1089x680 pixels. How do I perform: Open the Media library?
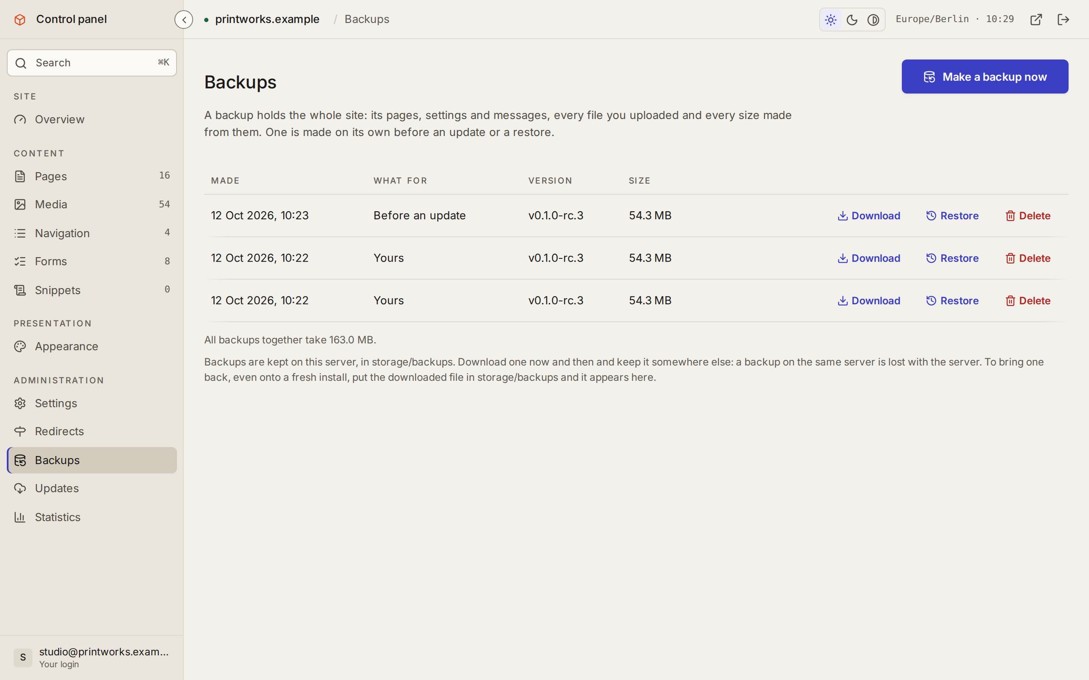click(x=92, y=204)
